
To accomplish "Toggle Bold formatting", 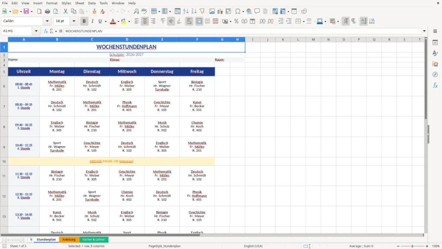I will [84, 21].
